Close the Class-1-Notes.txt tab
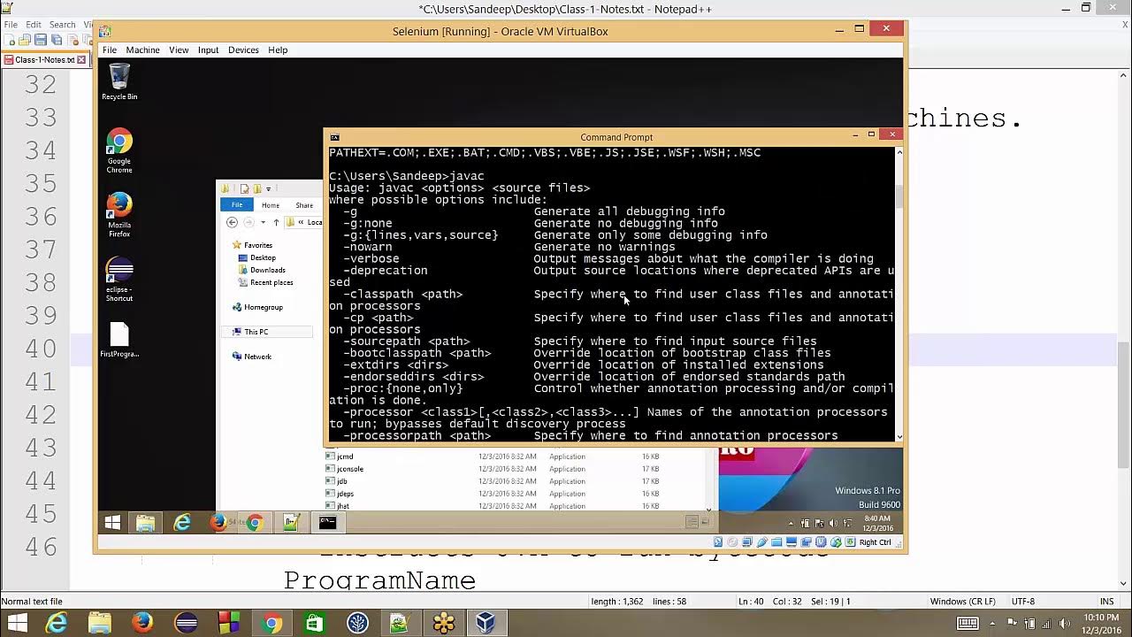Image resolution: width=1132 pixels, height=637 pixels. tap(81, 59)
